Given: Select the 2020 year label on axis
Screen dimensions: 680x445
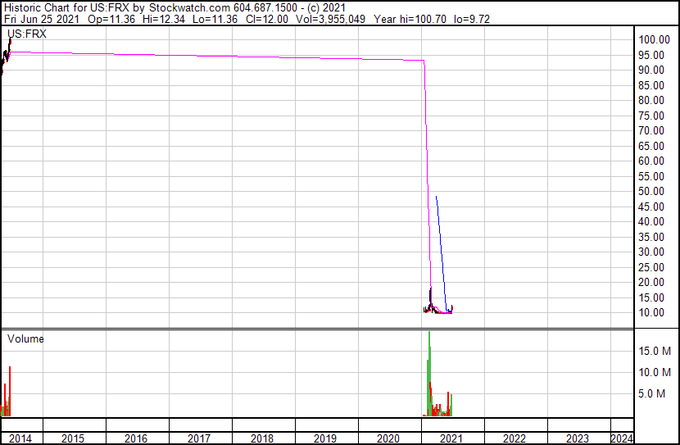Looking at the screenshot, I should (388, 438).
